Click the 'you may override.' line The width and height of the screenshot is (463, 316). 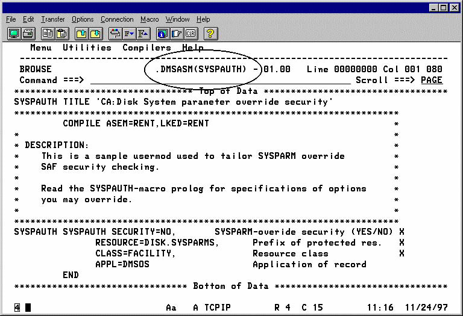coord(87,200)
